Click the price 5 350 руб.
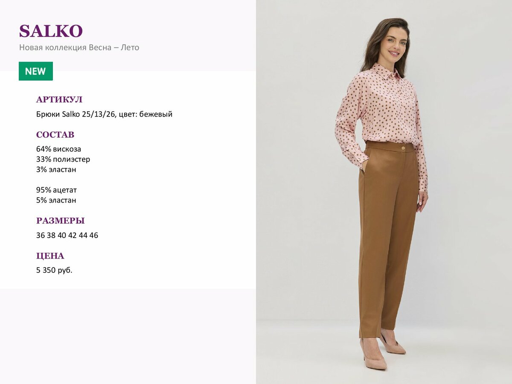 54,271
